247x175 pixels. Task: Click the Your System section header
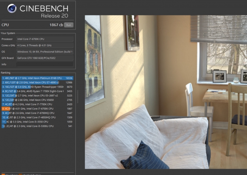[8, 33]
